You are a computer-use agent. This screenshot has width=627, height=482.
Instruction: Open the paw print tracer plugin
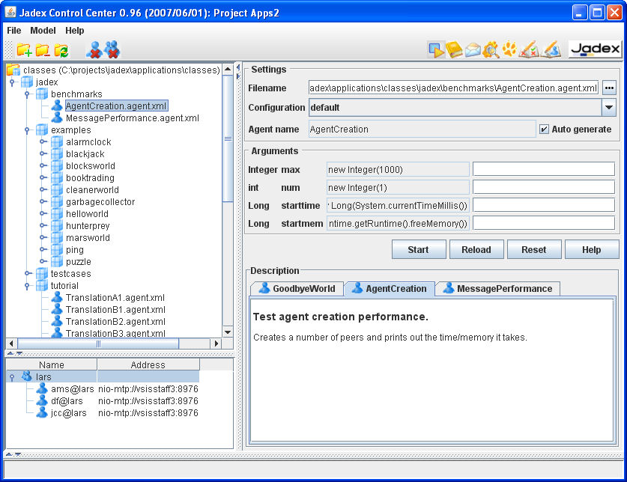point(509,49)
